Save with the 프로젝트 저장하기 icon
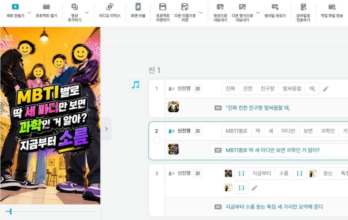348x220 pixels. click(163, 7)
